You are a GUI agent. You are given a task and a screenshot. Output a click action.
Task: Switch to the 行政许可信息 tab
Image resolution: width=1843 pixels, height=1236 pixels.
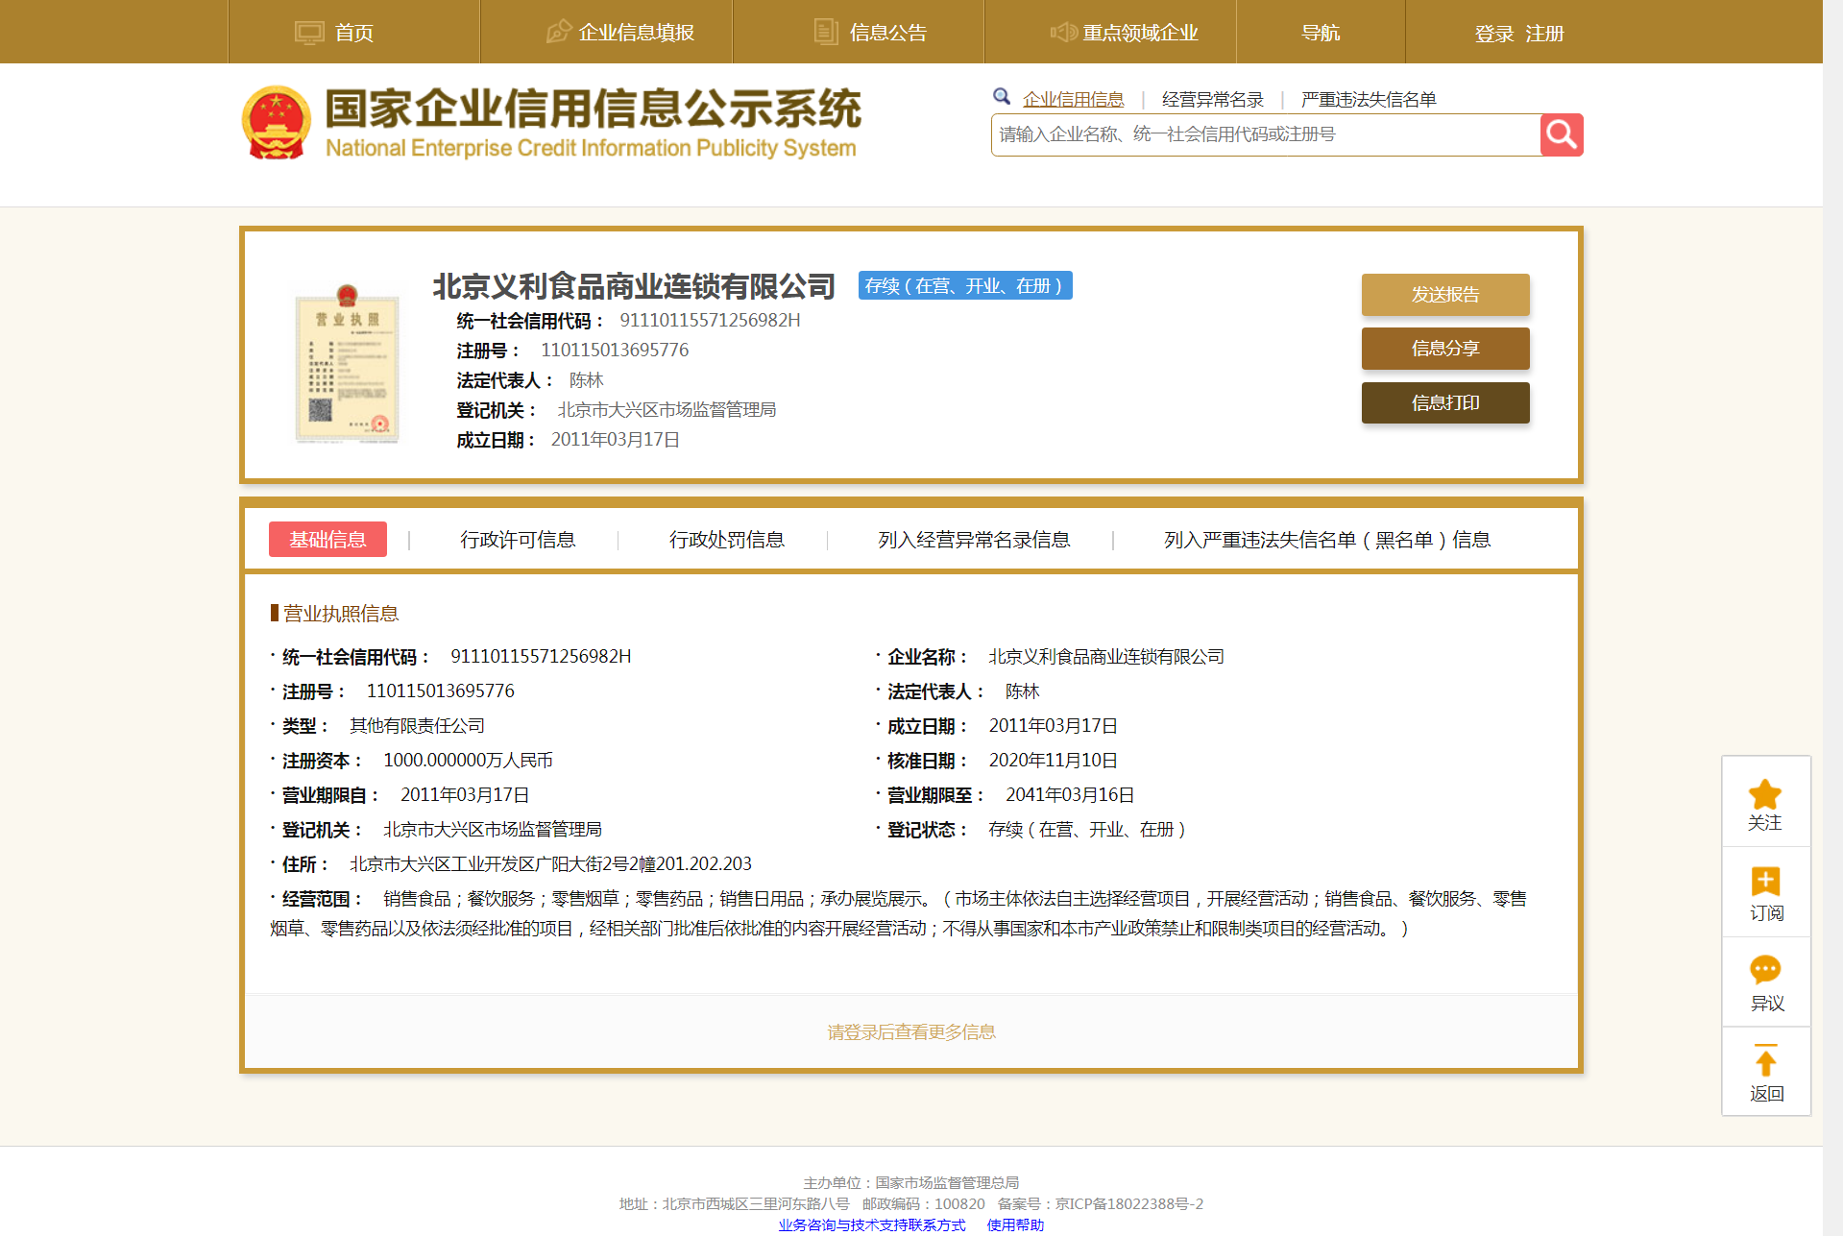pos(518,540)
